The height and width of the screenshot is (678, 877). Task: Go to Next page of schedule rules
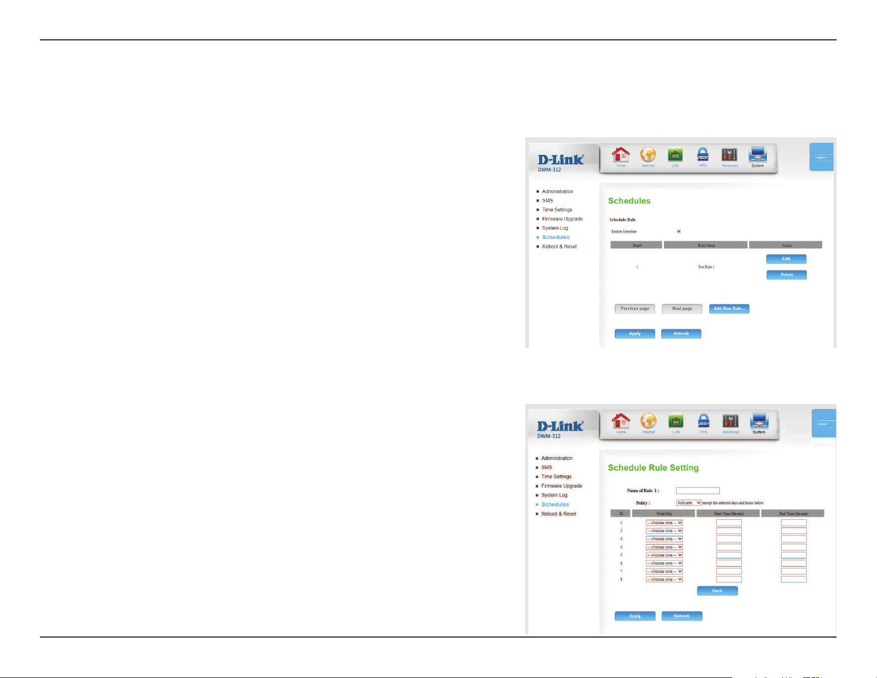click(682, 309)
